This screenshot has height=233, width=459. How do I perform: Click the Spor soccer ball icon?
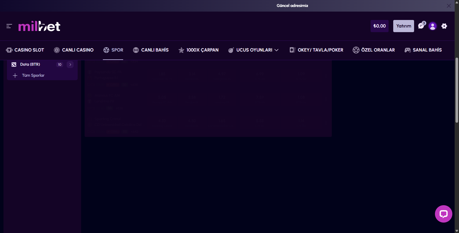coord(106,50)
